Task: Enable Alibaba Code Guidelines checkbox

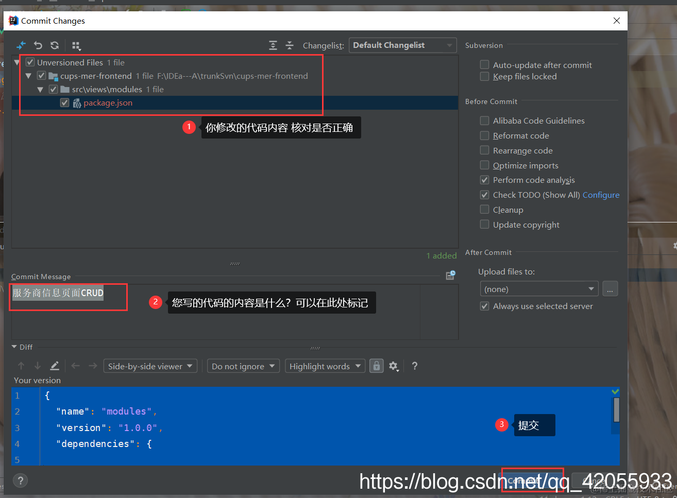Action: click(484, 121)
